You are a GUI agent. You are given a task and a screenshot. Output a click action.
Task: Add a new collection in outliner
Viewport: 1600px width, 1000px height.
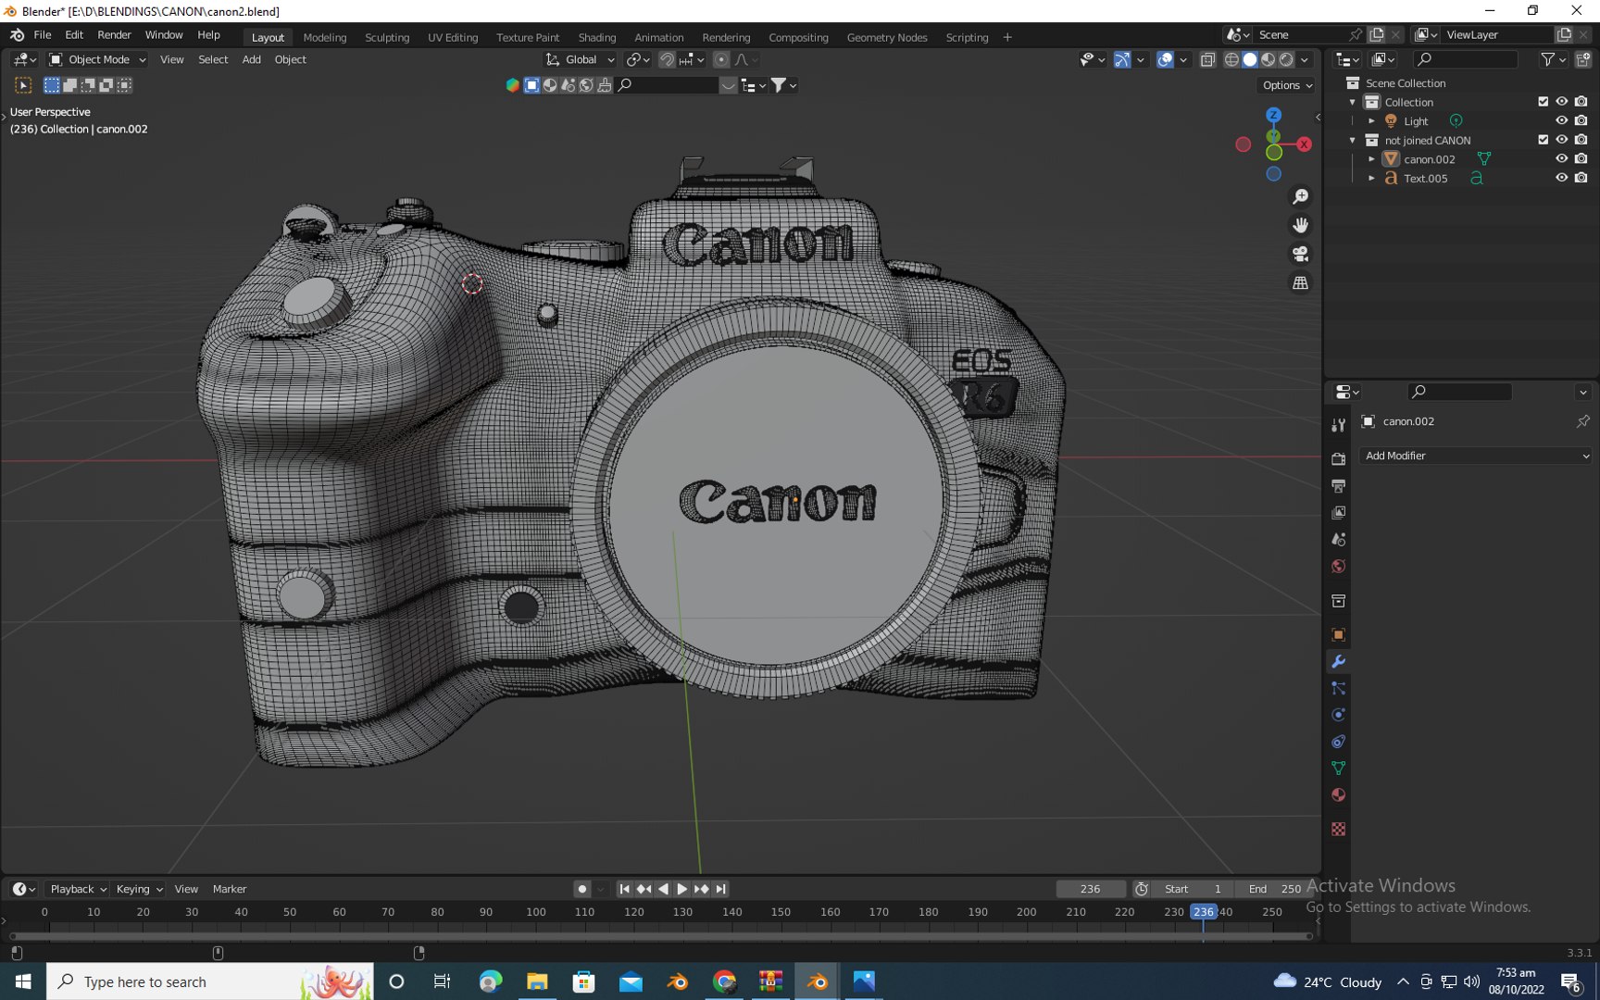[1582, 59]
